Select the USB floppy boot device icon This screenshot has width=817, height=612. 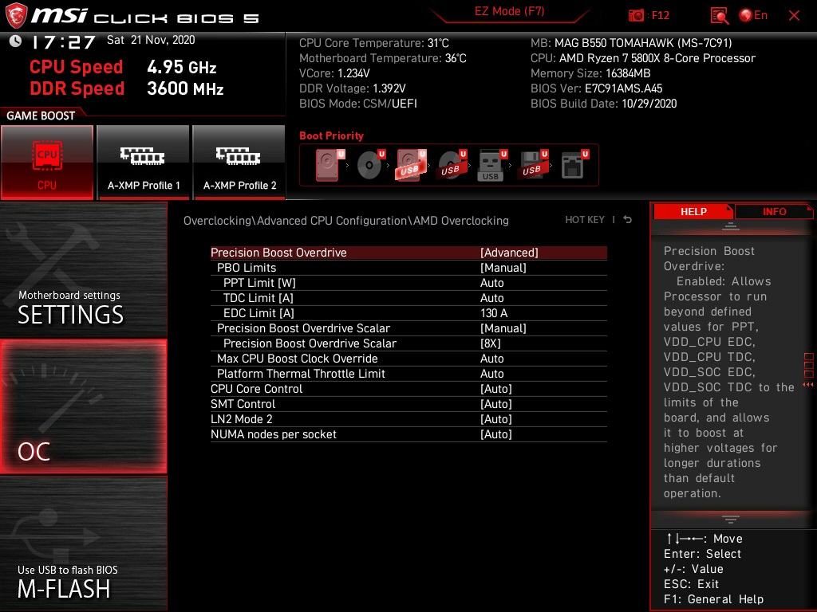pos(533,165)
